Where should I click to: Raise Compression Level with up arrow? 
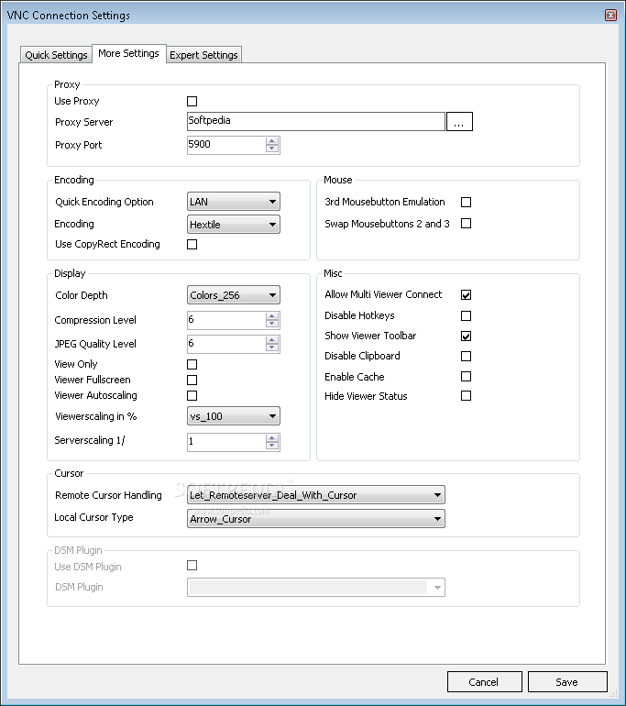[x=272, y=316]
